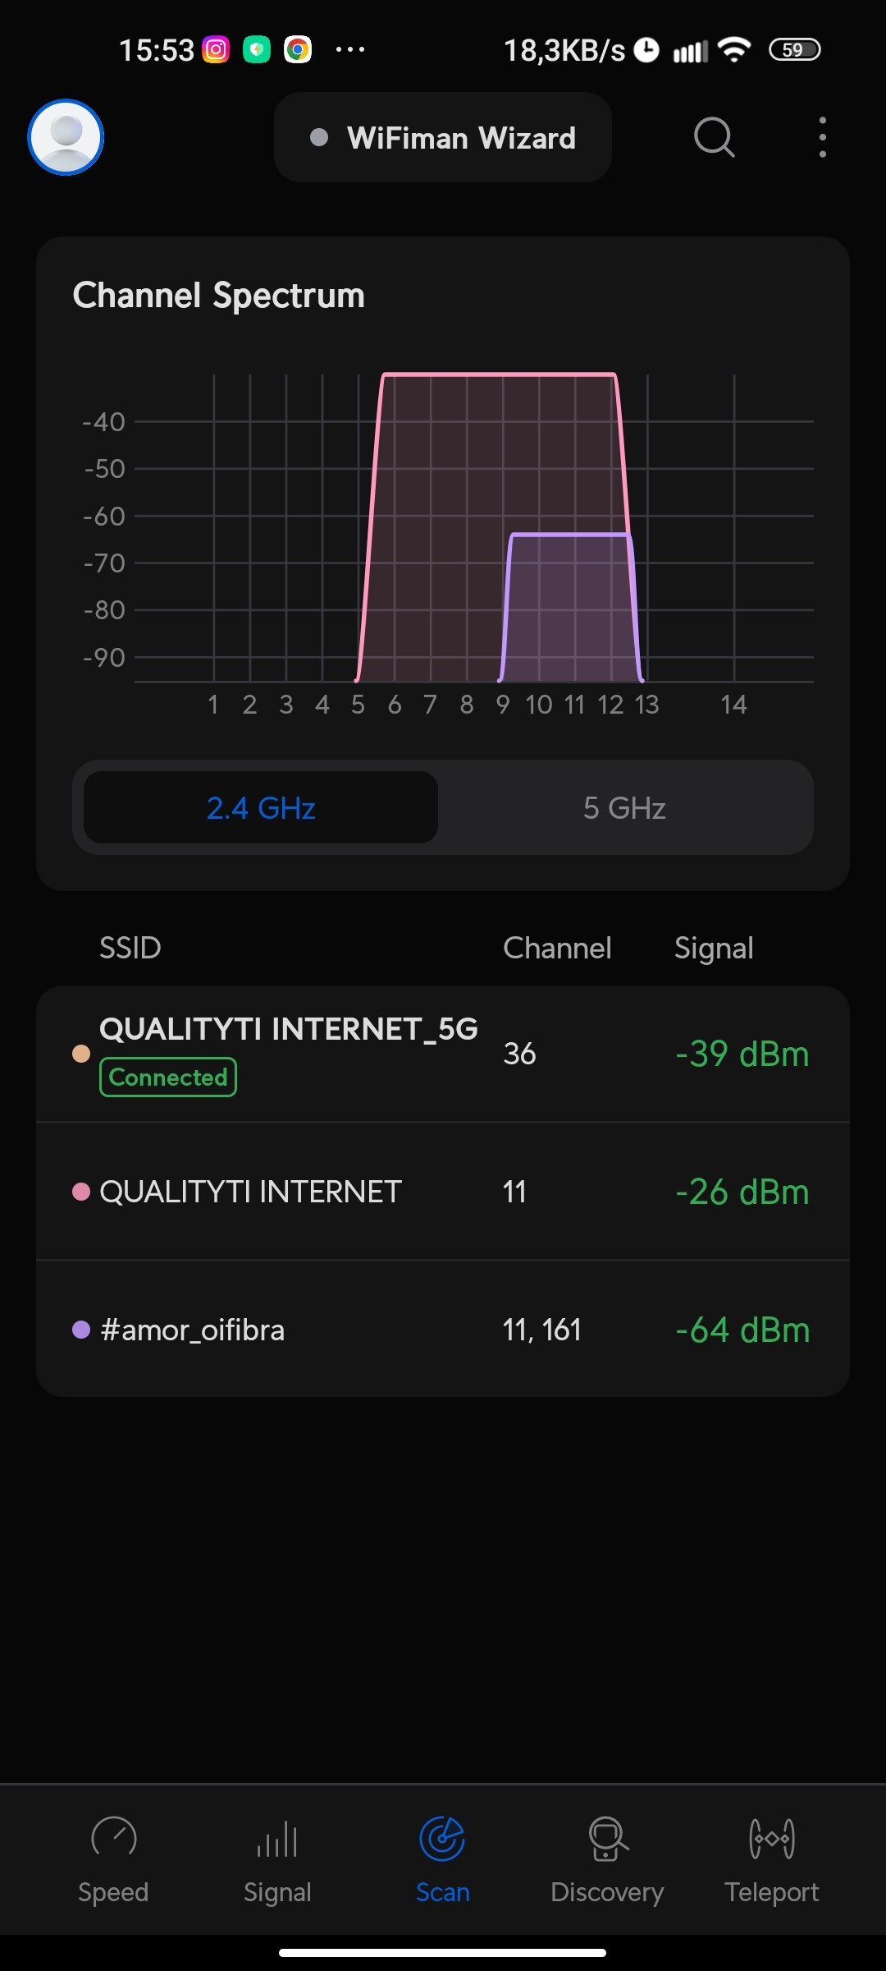Tap the Speed gauge icon
The width and height of the screenshot is (886, 1971).
114,1838
